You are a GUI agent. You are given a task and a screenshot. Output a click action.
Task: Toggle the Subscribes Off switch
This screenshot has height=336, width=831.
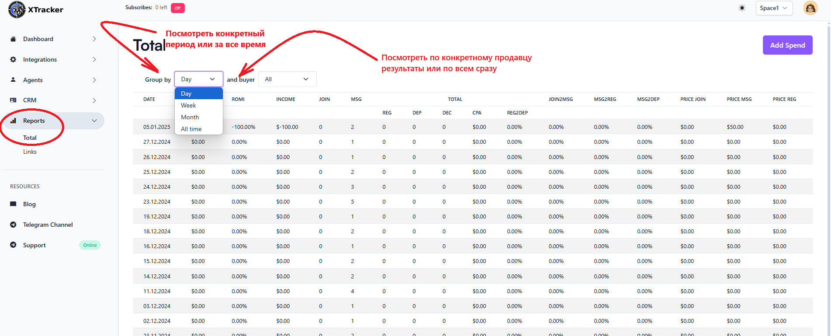click(177, 8)
